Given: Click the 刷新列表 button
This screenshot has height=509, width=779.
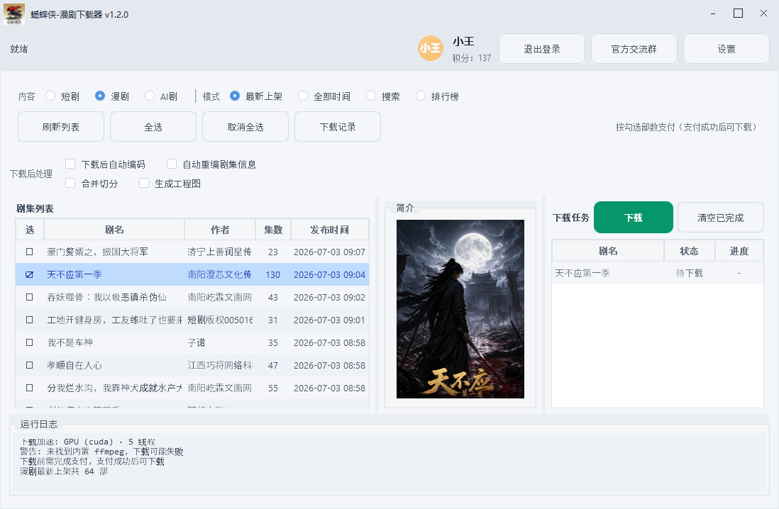Looking at the screenshot, I should [x=60, y=127].
